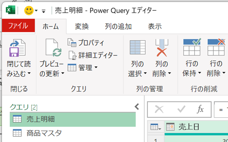228x142 pixels.
Task: Click the Excel logo icon in title bar
Action: tap(11, 10)
